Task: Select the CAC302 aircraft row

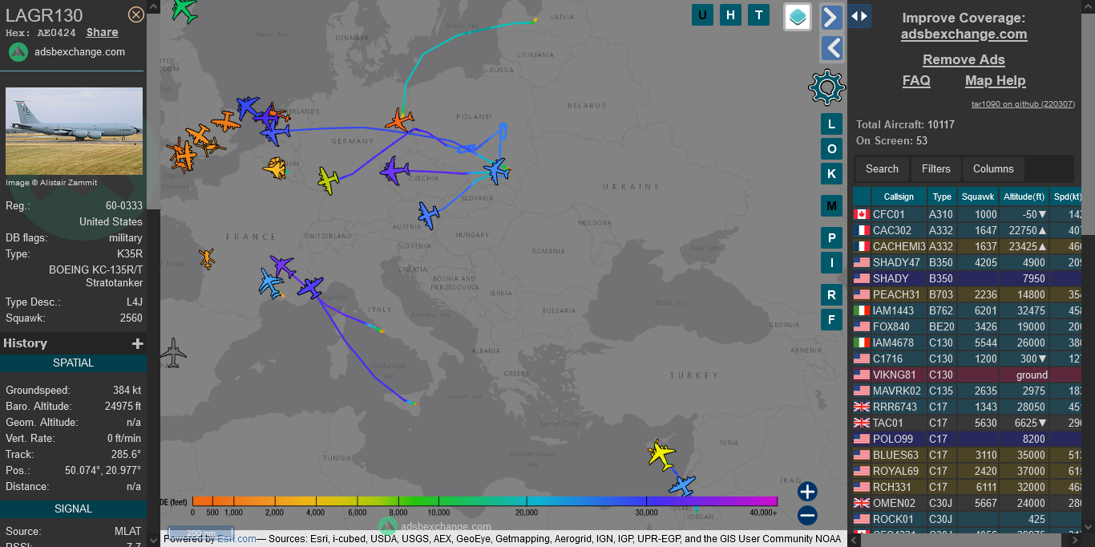Action: (968, 230)
